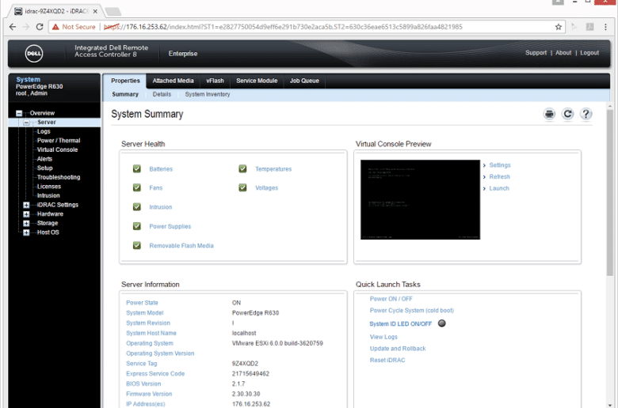The image size is (618, 408).
Task: Select the System Inventory sub-tab
Action: pos(208,94)
